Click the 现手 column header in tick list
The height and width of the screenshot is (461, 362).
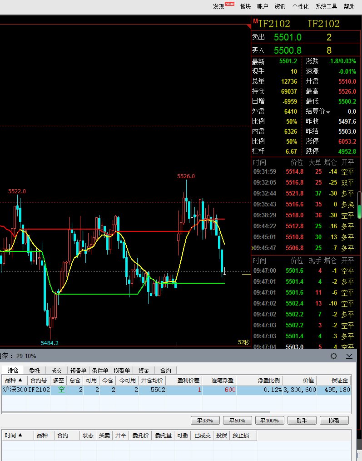coord(315,261)
